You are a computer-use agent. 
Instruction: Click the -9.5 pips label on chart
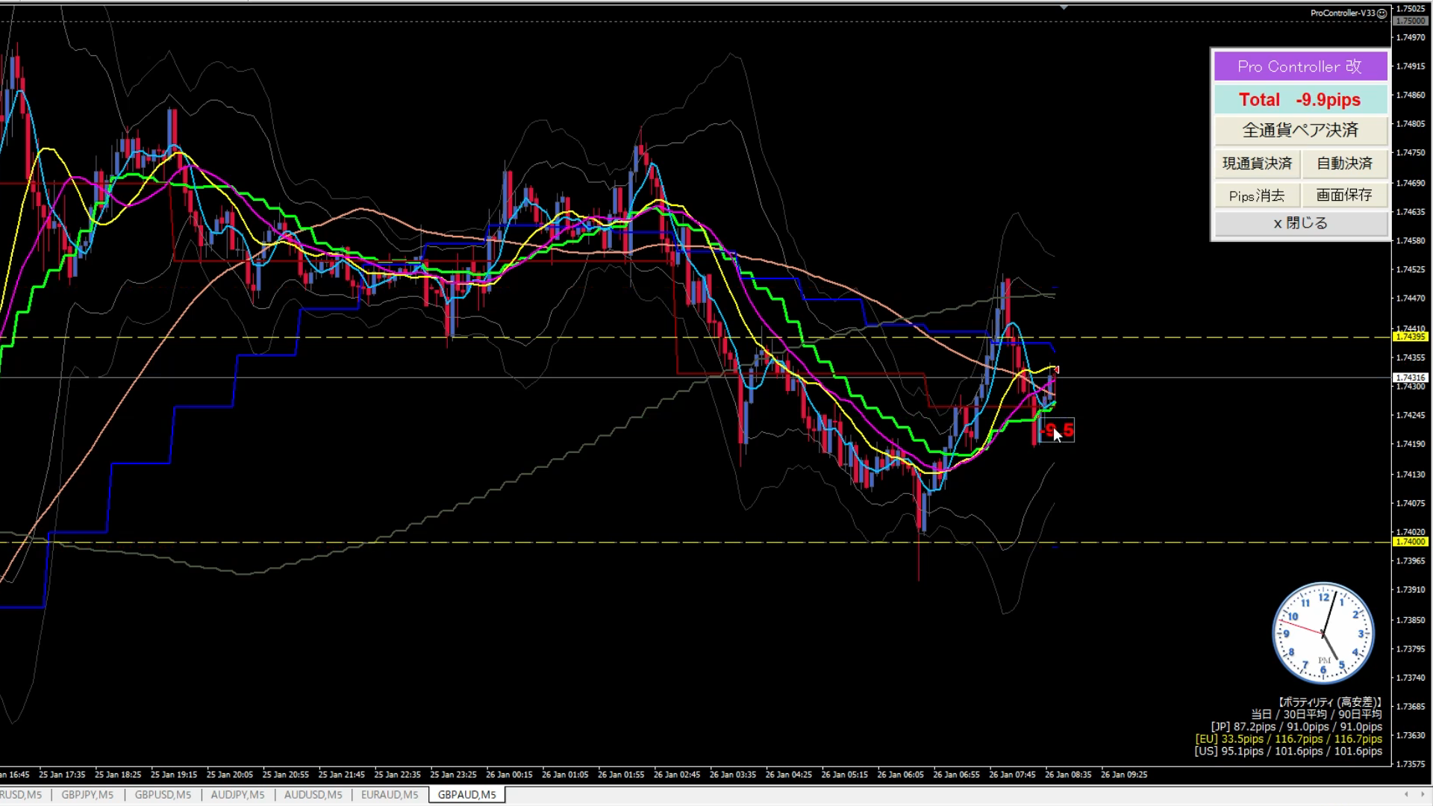(x=1057, y=431)
